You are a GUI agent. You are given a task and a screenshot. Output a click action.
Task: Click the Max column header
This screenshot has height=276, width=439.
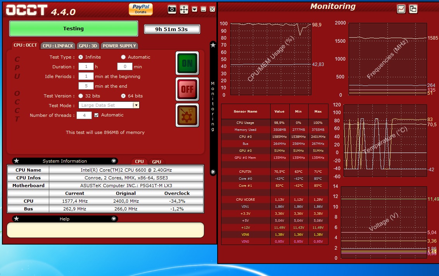(318, 111)
